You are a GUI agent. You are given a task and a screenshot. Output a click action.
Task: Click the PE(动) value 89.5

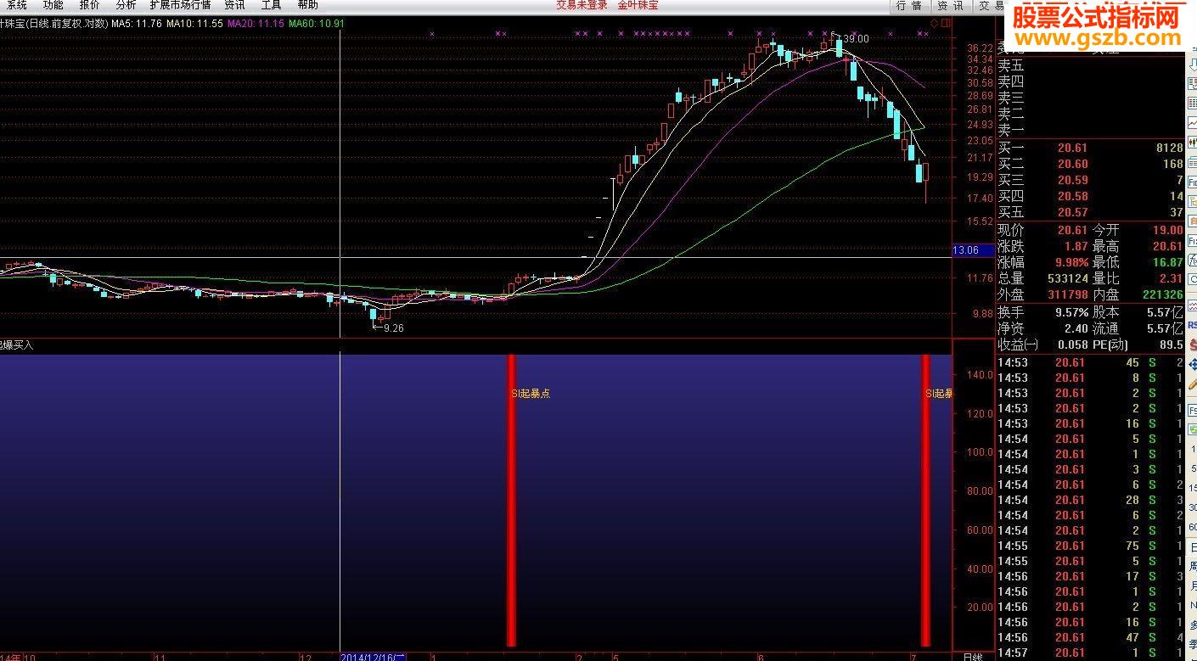click(1171, 345)
